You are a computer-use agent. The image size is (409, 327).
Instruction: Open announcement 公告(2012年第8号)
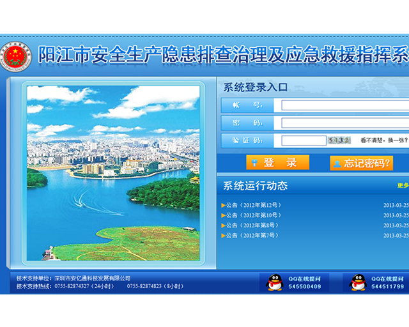point(252,225)
